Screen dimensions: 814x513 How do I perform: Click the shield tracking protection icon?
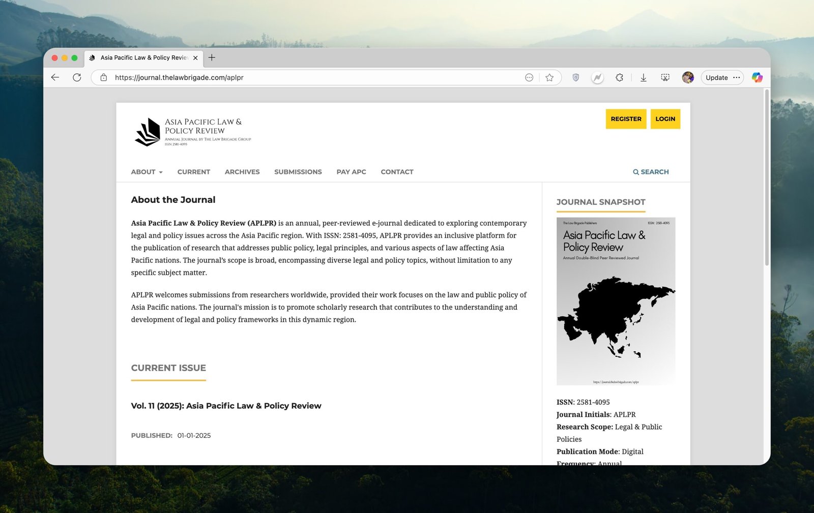575,77
